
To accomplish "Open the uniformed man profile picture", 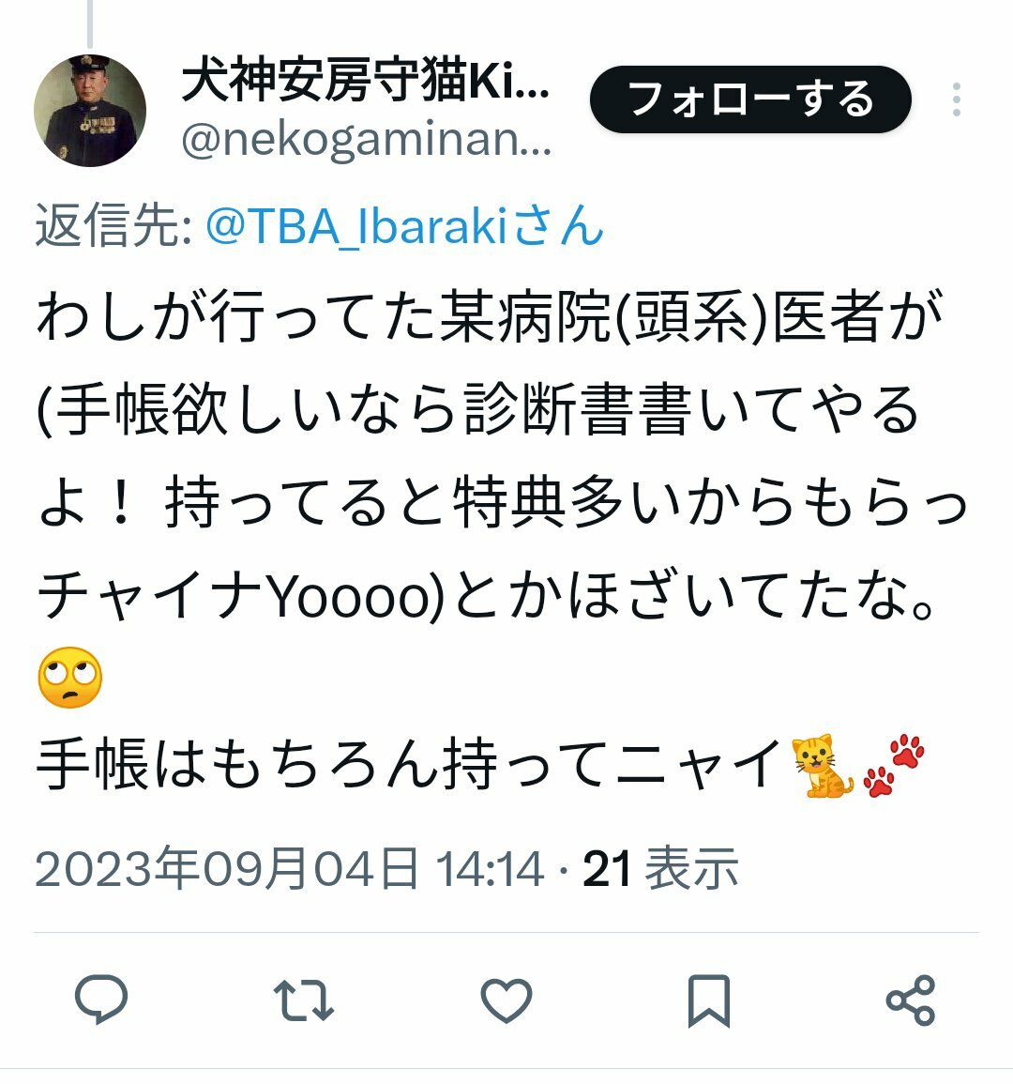I will [x=90, y=111].
